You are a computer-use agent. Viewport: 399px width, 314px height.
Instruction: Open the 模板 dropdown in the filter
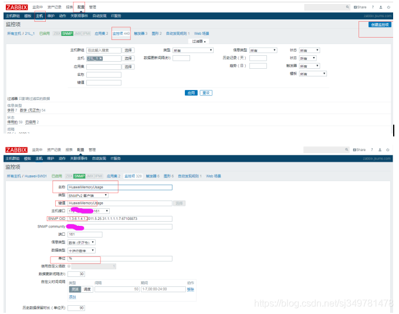[x=313, y=74]
